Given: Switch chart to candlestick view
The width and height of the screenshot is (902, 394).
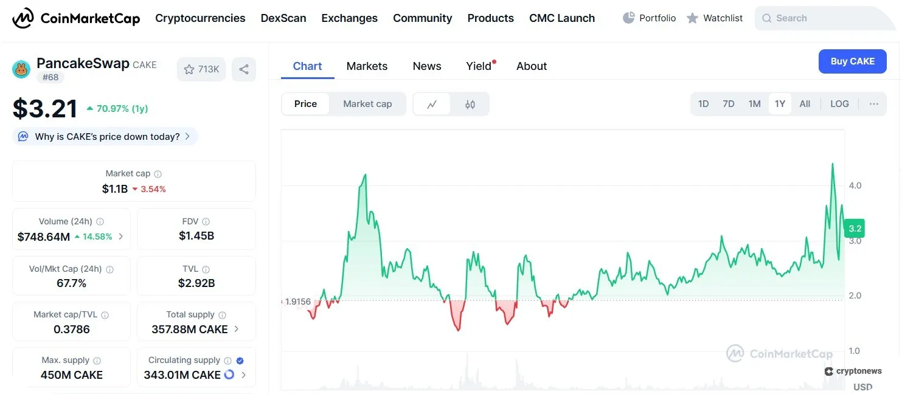Looking at the screenshot, I should tap(470, 104).
